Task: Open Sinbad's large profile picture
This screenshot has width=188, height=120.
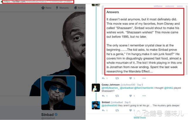Action: [58, 93]
